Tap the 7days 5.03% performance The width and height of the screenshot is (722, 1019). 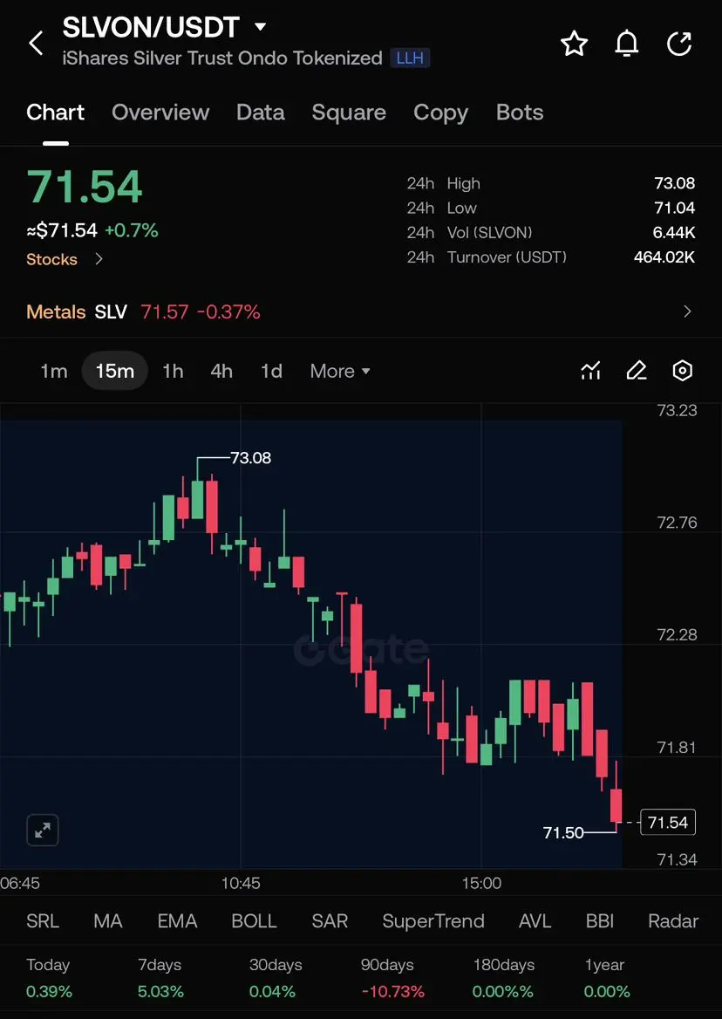pyautogui.click(x=161, y=978)
